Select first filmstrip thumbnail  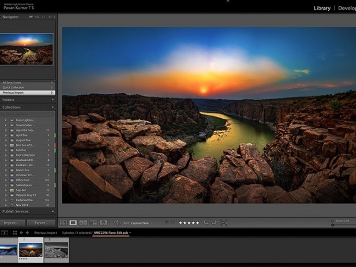coord(8,250)
